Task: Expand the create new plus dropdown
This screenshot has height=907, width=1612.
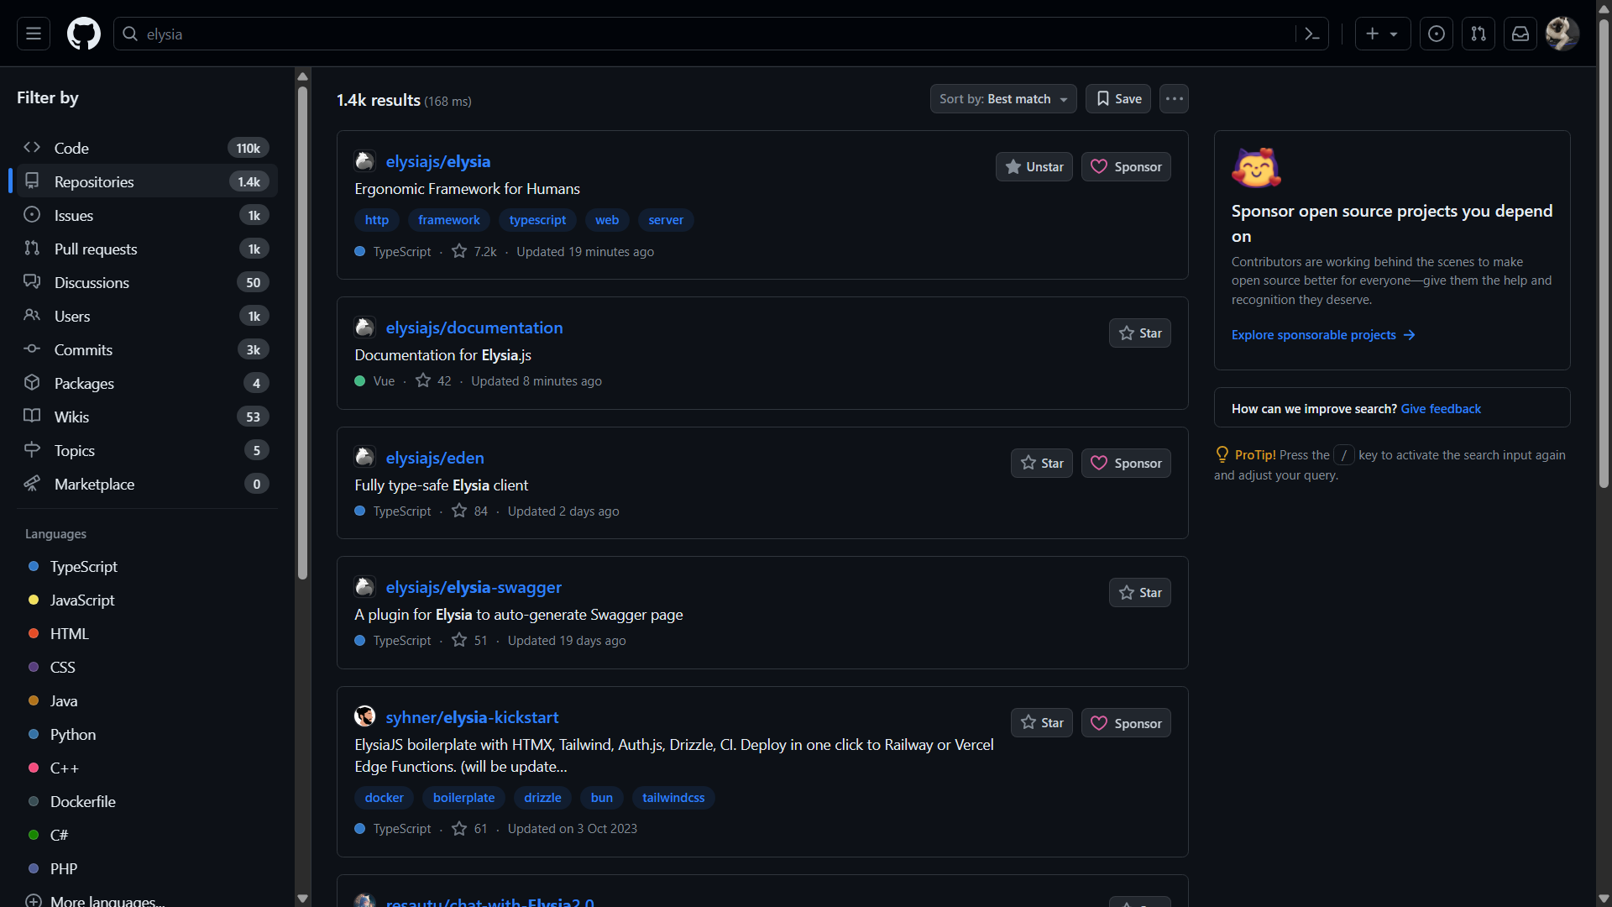Action: click(1382, 34)
